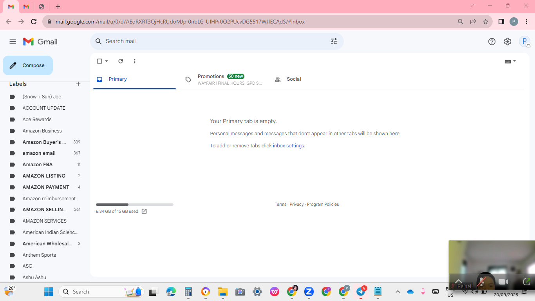Open the input tools dropdown arrow
The width and height of the screenshot is (535, 301).
tap(515, 61)
